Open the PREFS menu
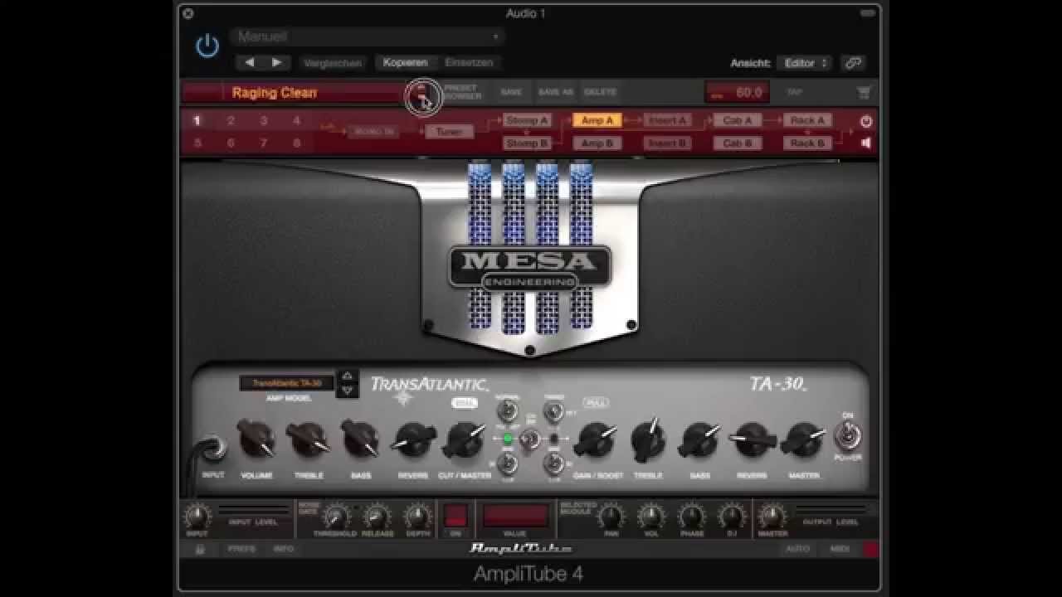The height and width of the screenshot is (597, 1062). tap(242, 549)
